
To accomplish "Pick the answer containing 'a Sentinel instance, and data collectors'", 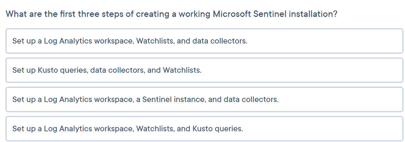I will coord(204,99).
